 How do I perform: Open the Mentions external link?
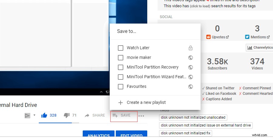[268, 37]
